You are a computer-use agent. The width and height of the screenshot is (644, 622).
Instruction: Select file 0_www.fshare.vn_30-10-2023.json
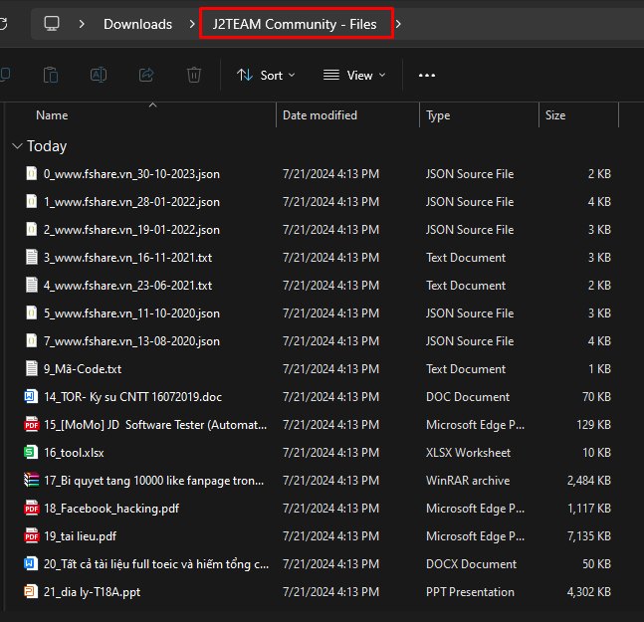tap(131, 174)
